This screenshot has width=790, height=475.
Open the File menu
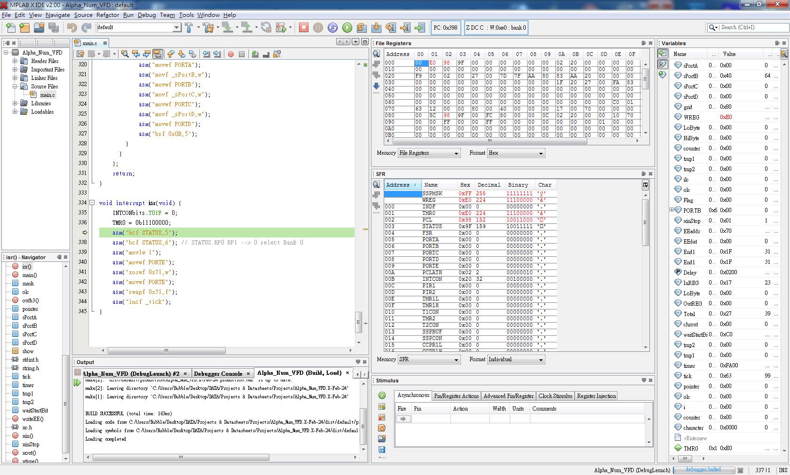6,15
